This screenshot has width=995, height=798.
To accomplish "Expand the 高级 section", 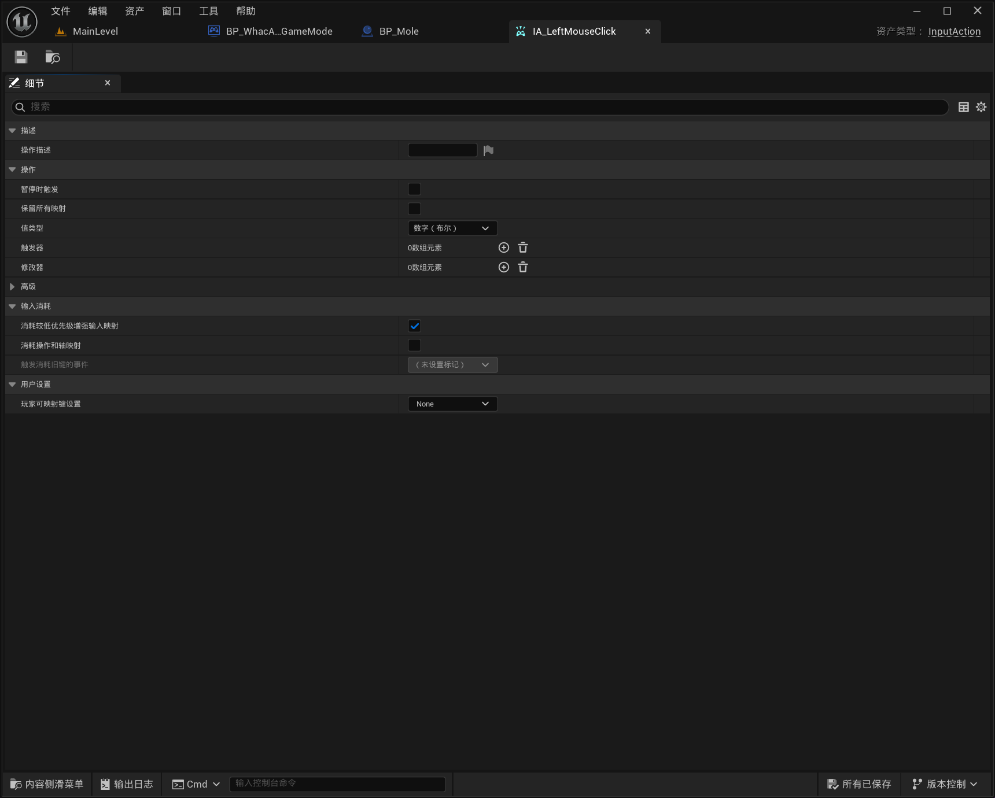I will click(x=12, y=287).
